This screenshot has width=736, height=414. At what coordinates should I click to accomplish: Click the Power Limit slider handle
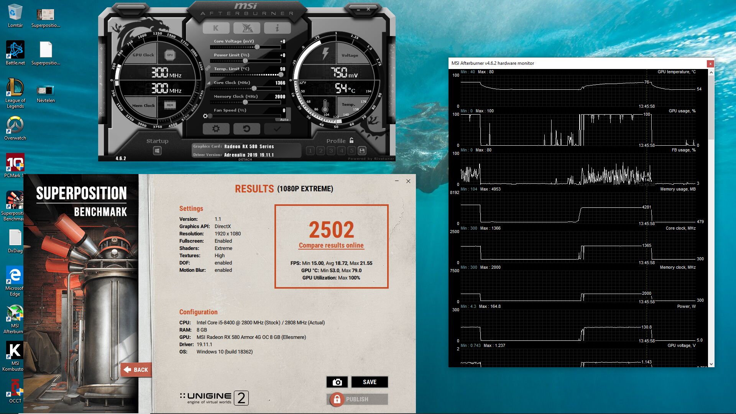coord(245,61)
